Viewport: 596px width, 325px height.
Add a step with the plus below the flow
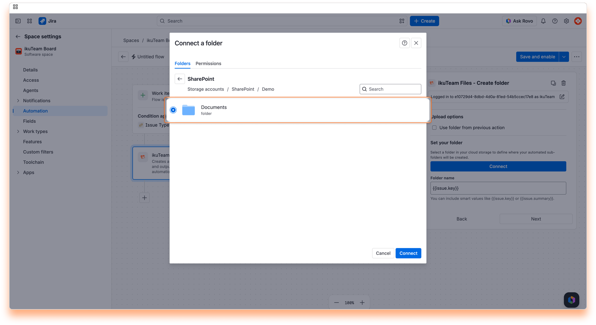[145, 198]
